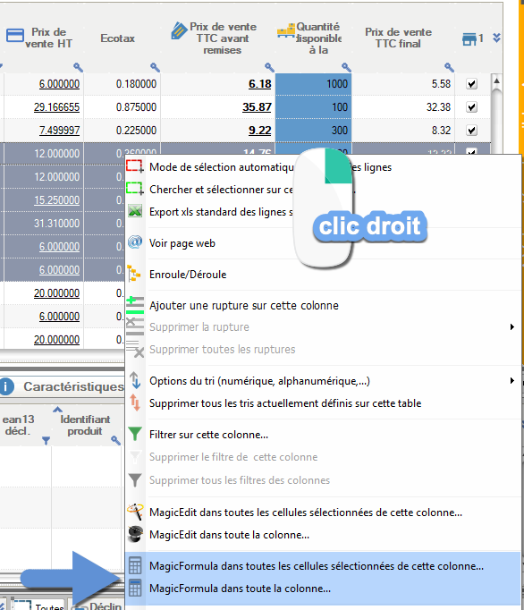Select Export xls standard des lignes
Viewport: 524px width, 610px height.
323,212
